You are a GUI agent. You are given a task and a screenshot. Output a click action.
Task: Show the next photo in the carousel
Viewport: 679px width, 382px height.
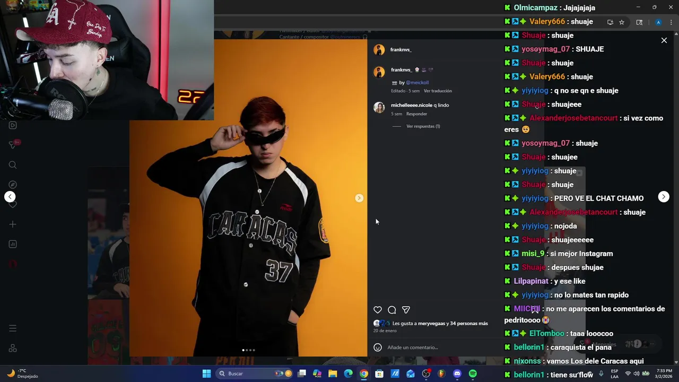[359, 198]
